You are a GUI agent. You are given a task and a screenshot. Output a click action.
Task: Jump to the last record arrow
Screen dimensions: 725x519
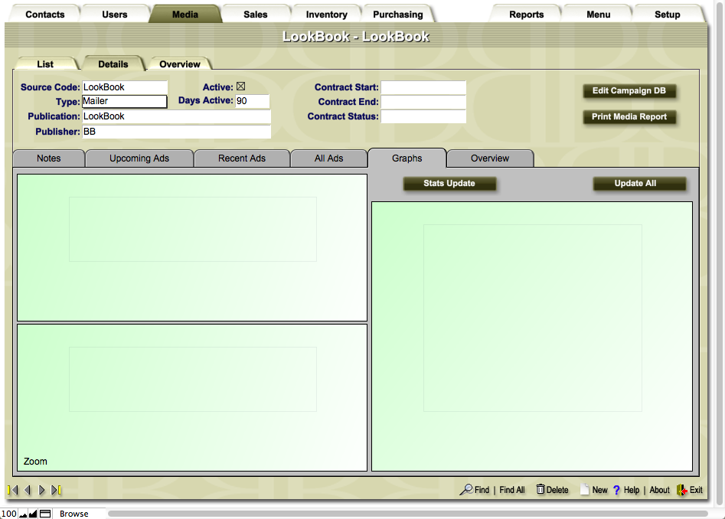coord(57,490)
